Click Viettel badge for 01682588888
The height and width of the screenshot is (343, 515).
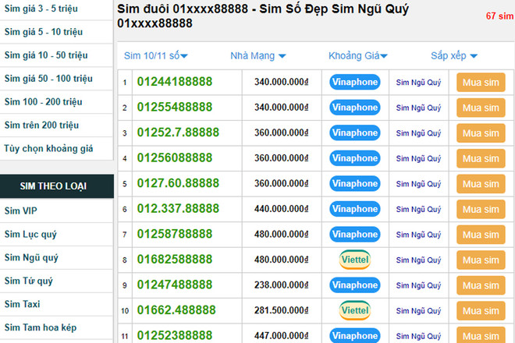[354, 260]
